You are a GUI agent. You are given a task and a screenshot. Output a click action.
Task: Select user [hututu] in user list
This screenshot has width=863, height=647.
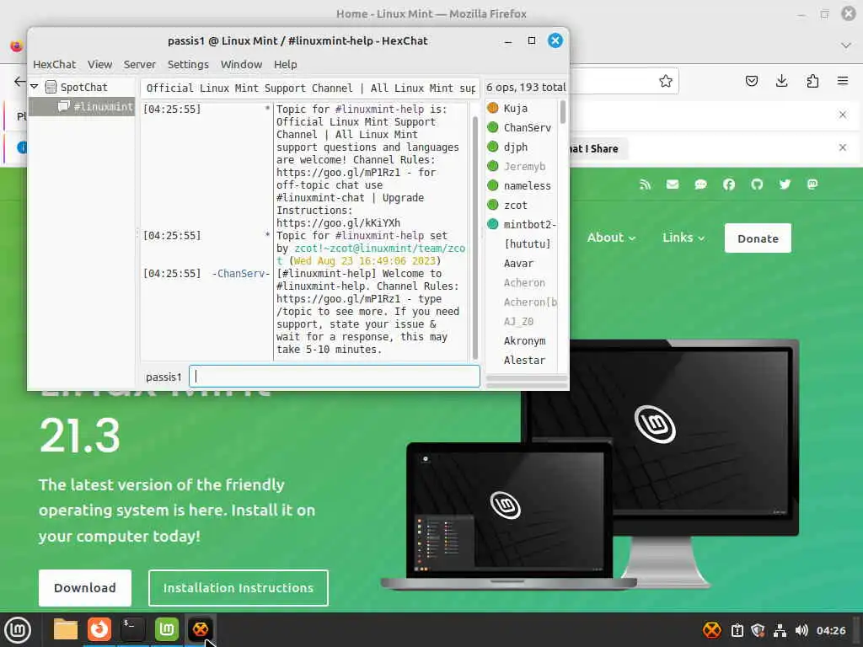[x=527, y=243]
